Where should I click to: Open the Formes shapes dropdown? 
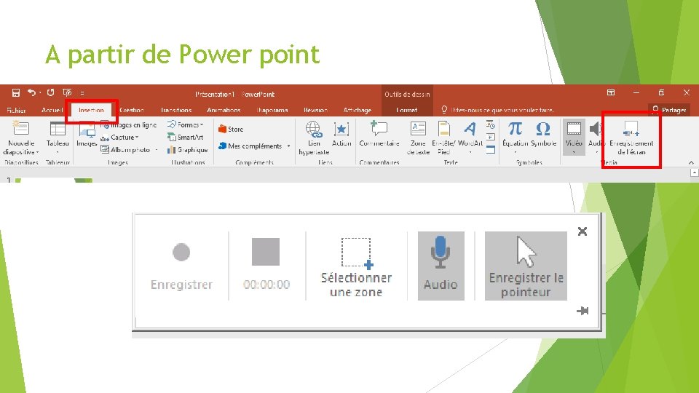click(186, 124)
